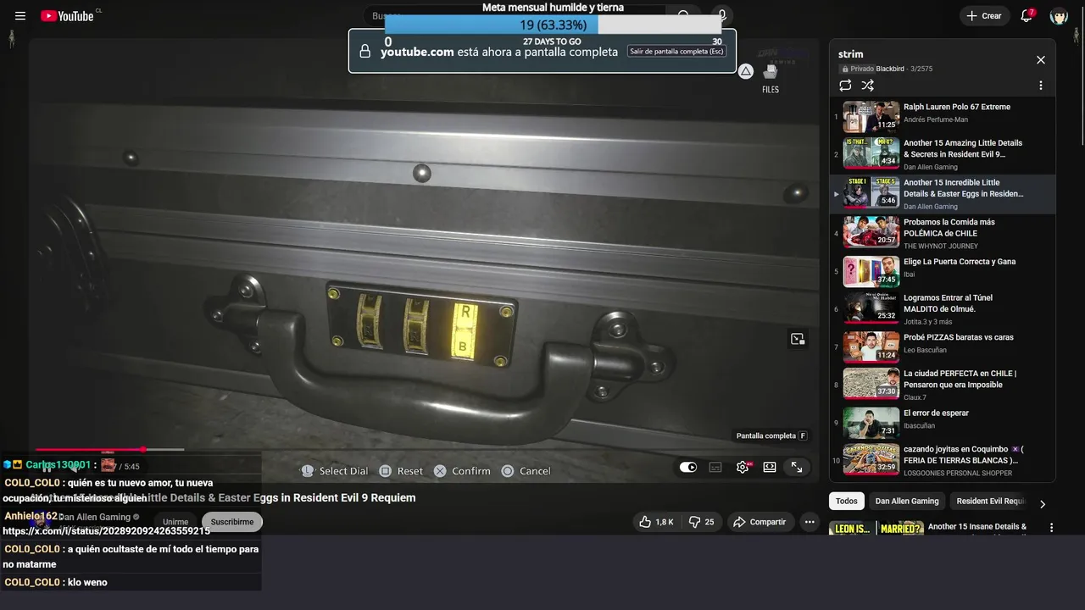Expand filter chips with right arrow
1085x610 pixels.
click(1043, 504)
